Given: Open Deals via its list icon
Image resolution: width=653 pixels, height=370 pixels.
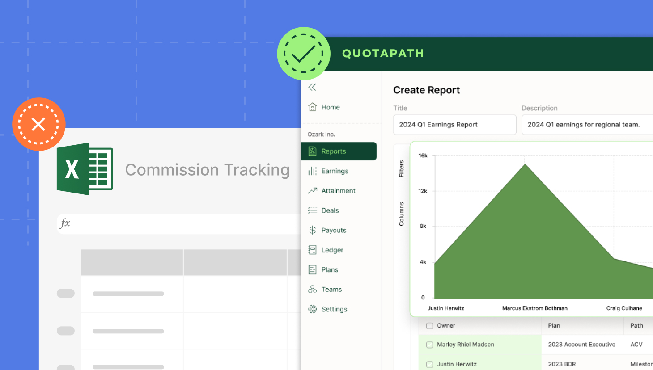Looking at the screenshot, I should (312, 210).
